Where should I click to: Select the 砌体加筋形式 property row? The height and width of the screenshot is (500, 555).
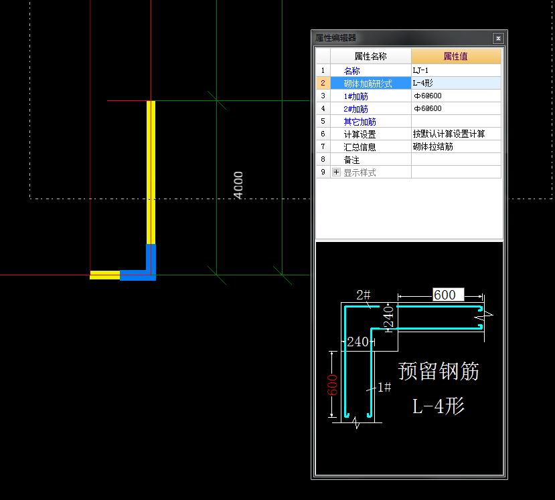click(371, 84)
